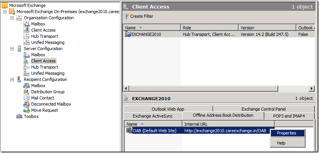Click the Move Request icon
Screen dimensions: 319x153
(27, 110)
